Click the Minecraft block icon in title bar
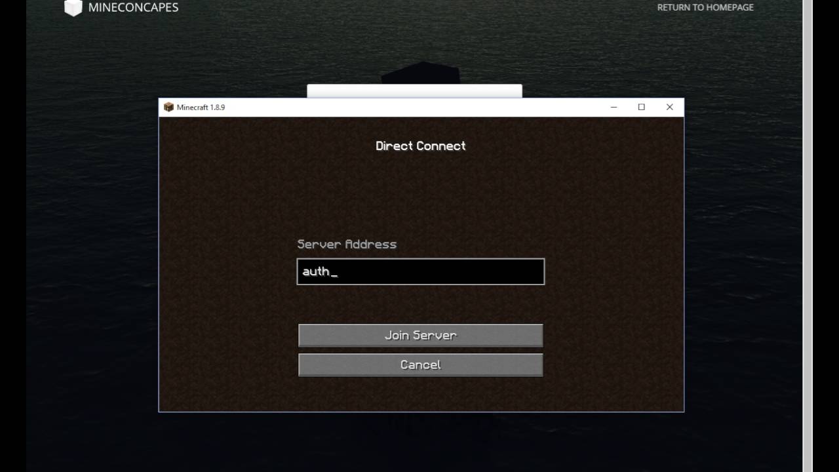Image resolution: width=839 pixels, height=472 pixels. click(x=168, y=107)
